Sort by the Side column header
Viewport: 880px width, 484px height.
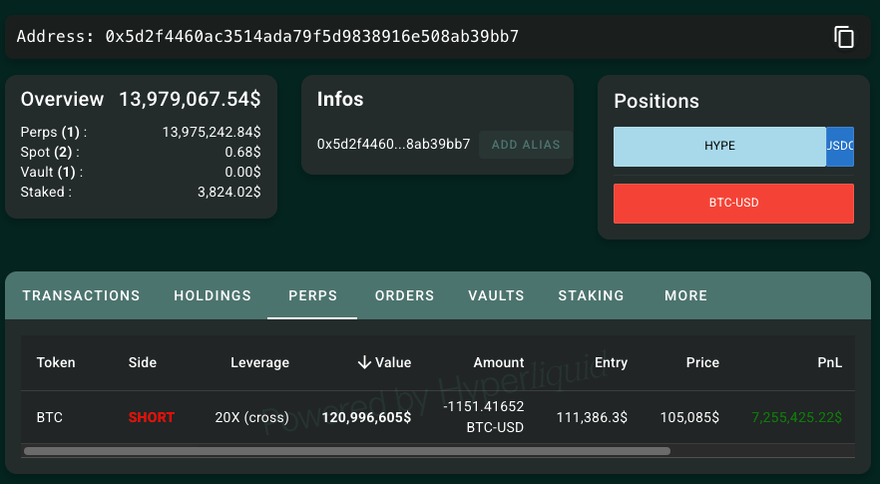tap(142, 362)
